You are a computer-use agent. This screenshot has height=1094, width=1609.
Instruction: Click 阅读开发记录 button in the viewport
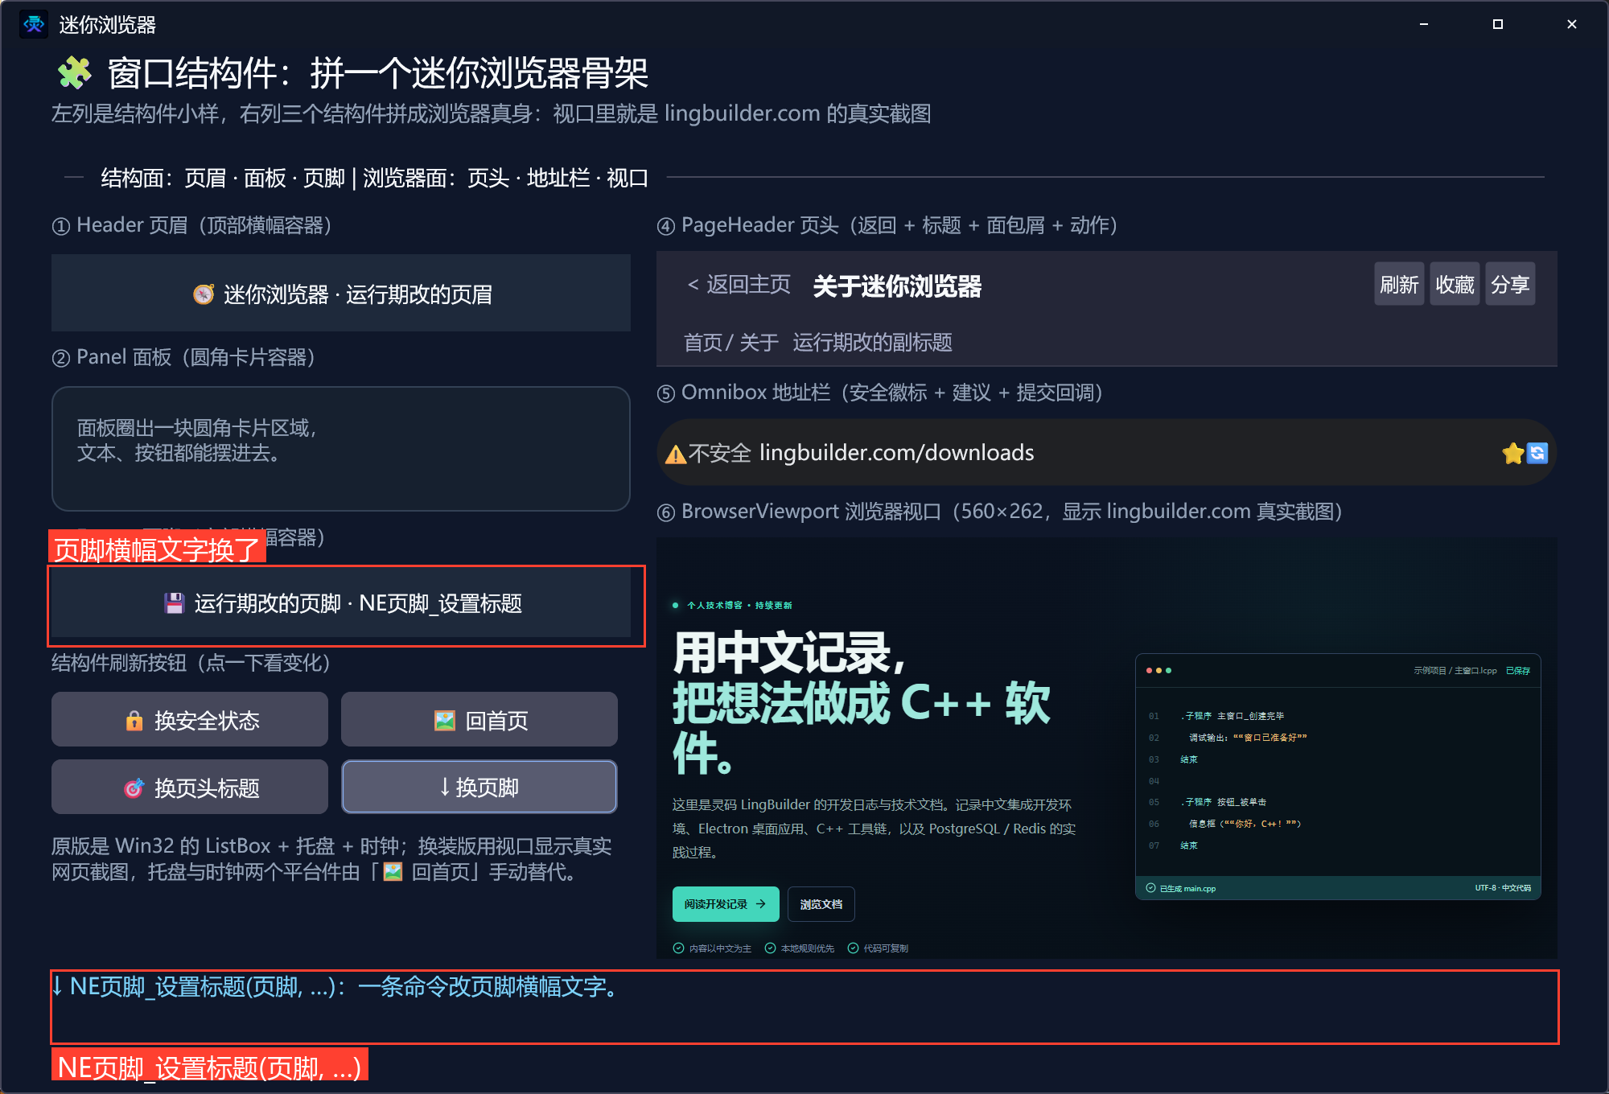[x=726, y=904]
